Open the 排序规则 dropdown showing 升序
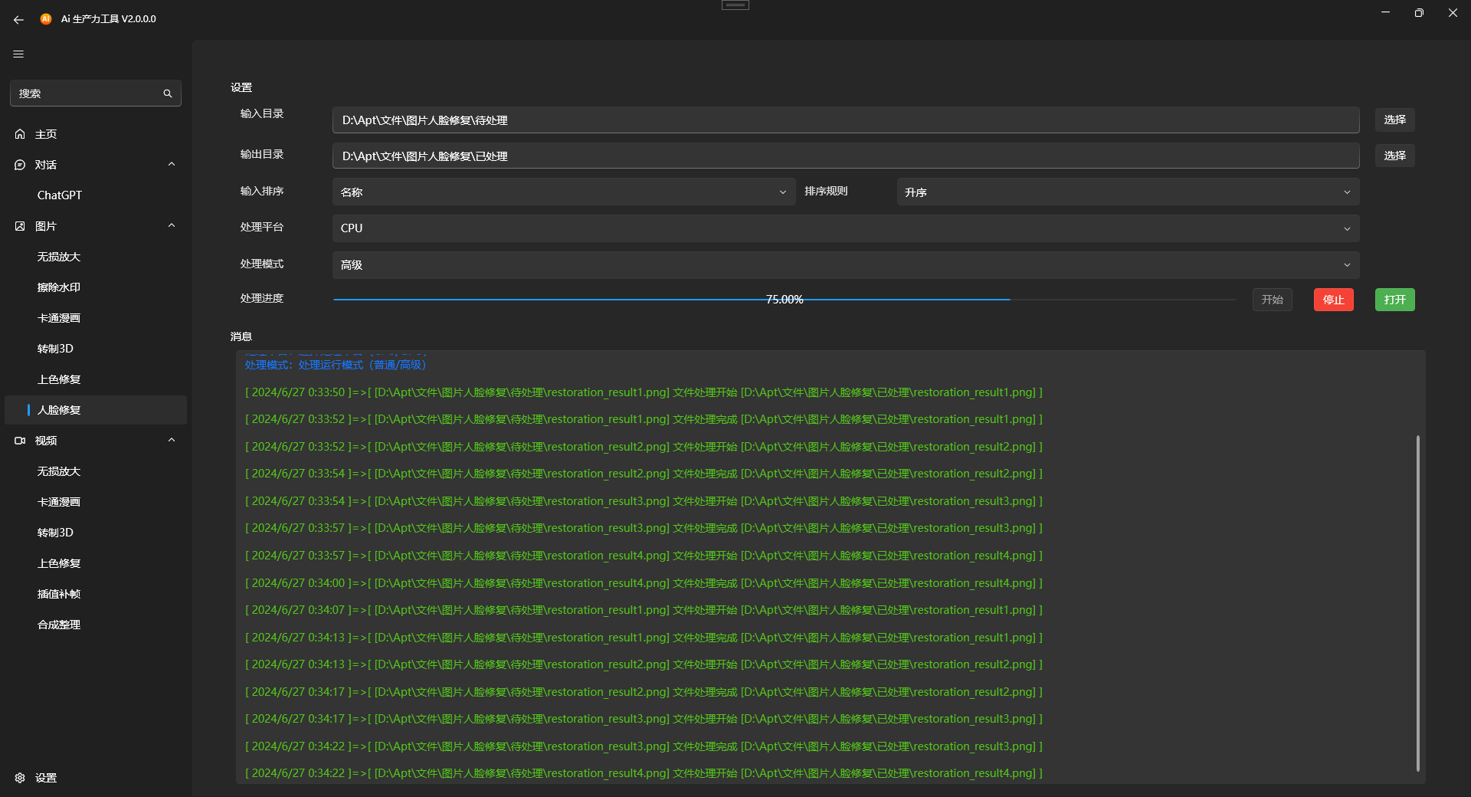Viewport: 1471px width, 797px height. tap(1128, 192)
